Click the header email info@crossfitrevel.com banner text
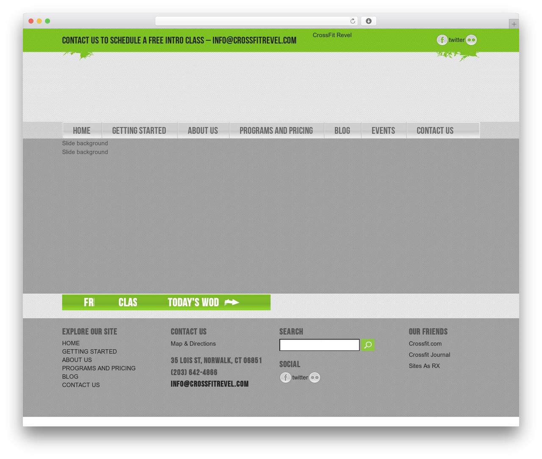542x459 pixels. click(x=254, y=40)
